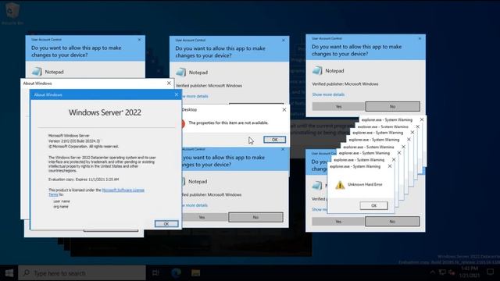This screenshot has height=281, width=500.
Task: Close the rearmost explorer.exe System Warning dialog
Action: [422, 119]
